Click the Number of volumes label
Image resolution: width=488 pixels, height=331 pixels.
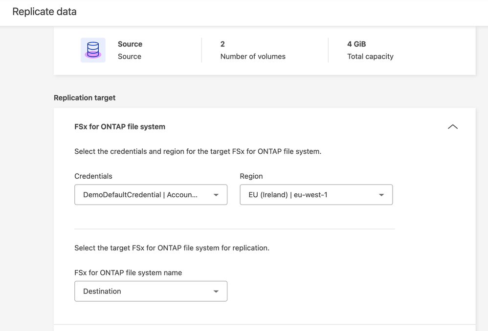coord(253,57)
